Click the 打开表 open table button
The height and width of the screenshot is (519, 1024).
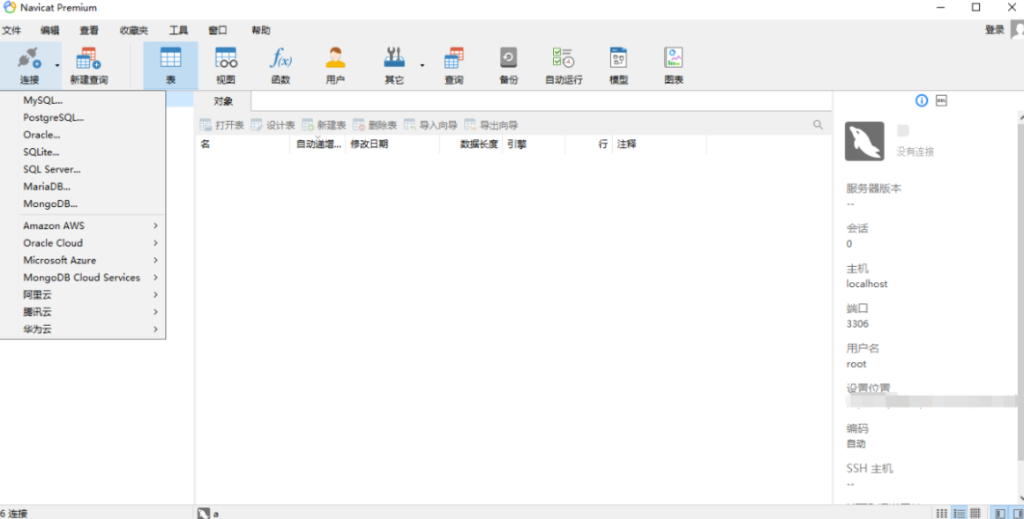click(x=222, y=125)
